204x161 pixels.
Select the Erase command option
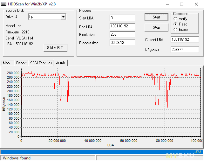(175, 30)
